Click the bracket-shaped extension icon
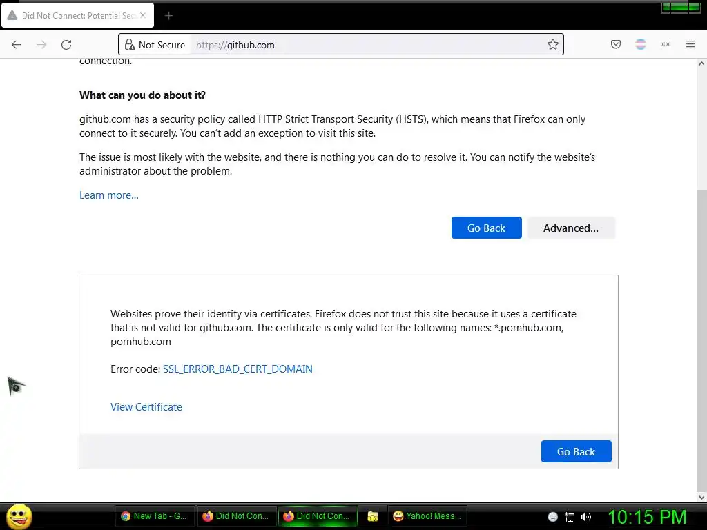 pos(666,44)
